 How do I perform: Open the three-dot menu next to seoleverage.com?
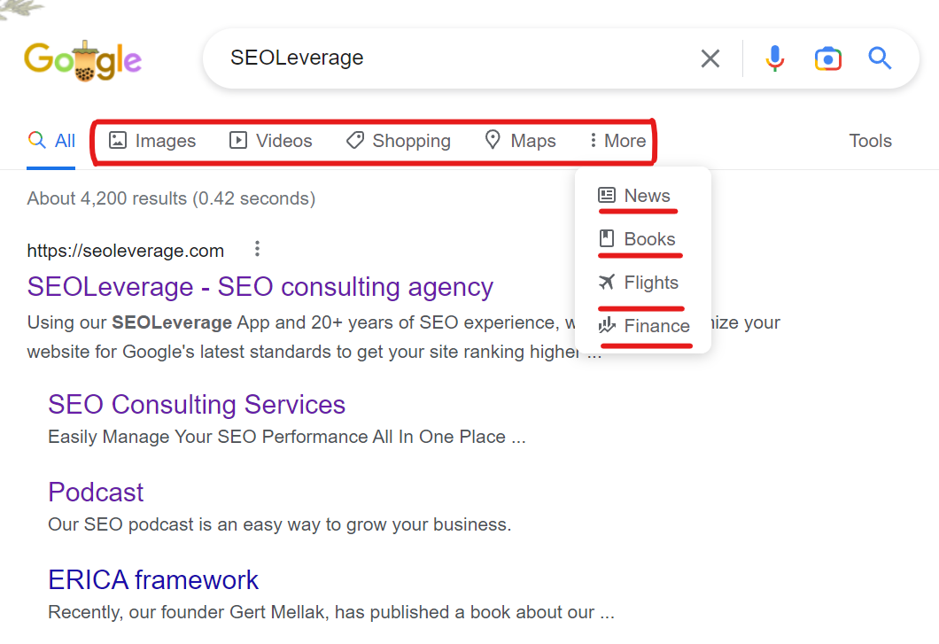pos(257,249)
